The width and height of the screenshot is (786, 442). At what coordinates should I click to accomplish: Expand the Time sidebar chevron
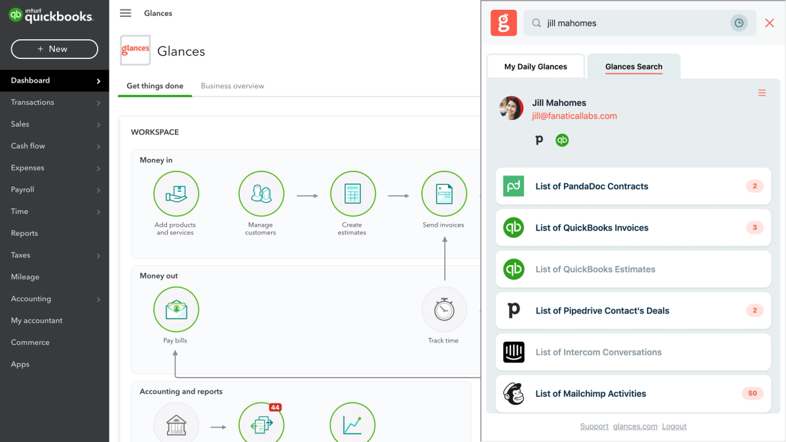(99, 212)
